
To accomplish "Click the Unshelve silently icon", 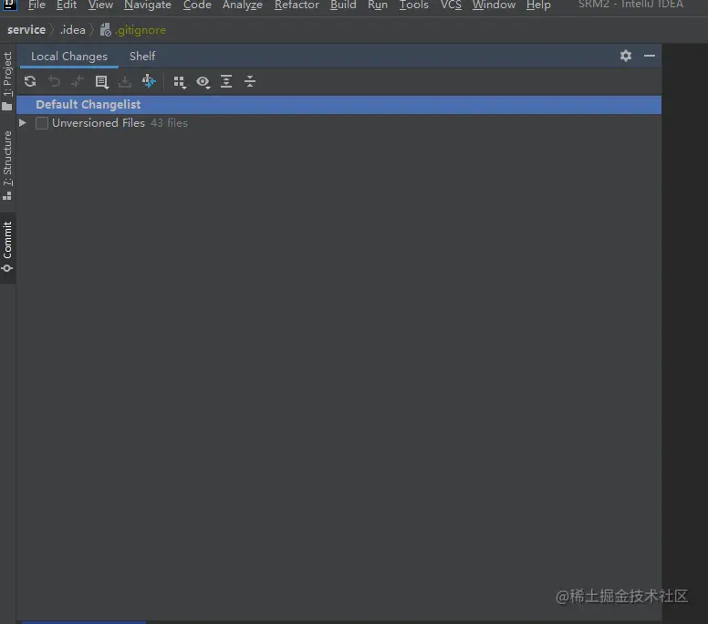I will tap(149, 82).
